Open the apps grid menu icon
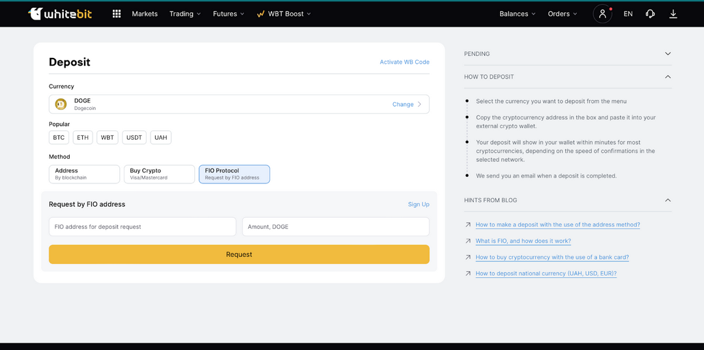Viewport: 704px width, 350px height. pyautogui.click(x=117, y=14)
